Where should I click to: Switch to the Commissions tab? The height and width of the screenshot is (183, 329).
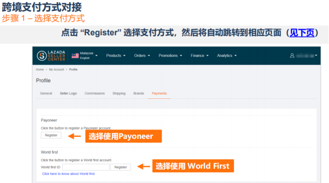click(95, 93)
